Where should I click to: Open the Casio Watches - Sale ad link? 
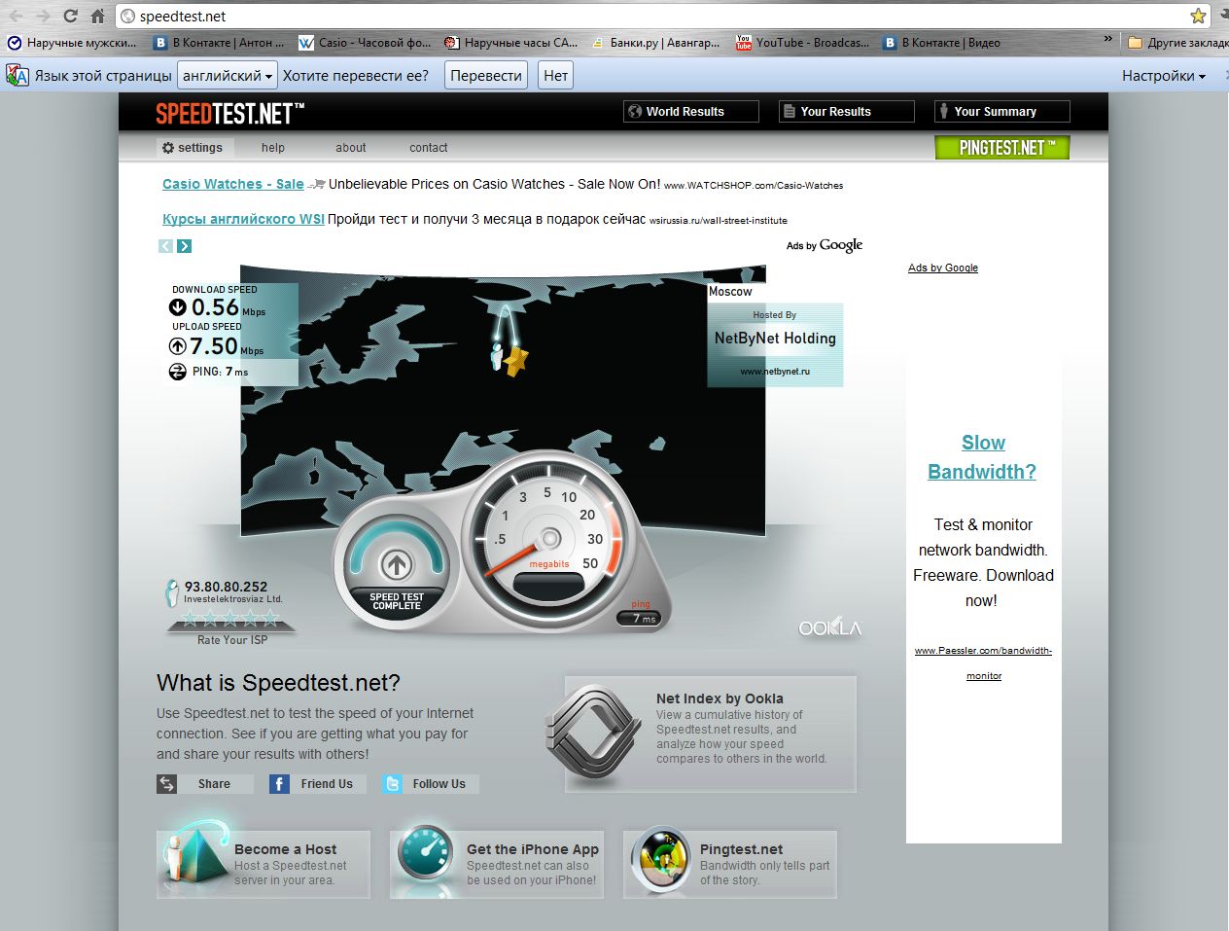click(232, 184)
